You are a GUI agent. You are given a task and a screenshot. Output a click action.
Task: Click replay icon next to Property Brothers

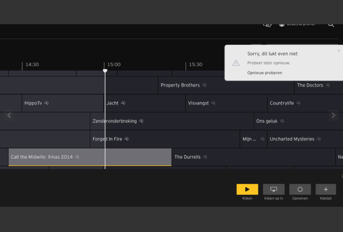[x=204, y=85]
